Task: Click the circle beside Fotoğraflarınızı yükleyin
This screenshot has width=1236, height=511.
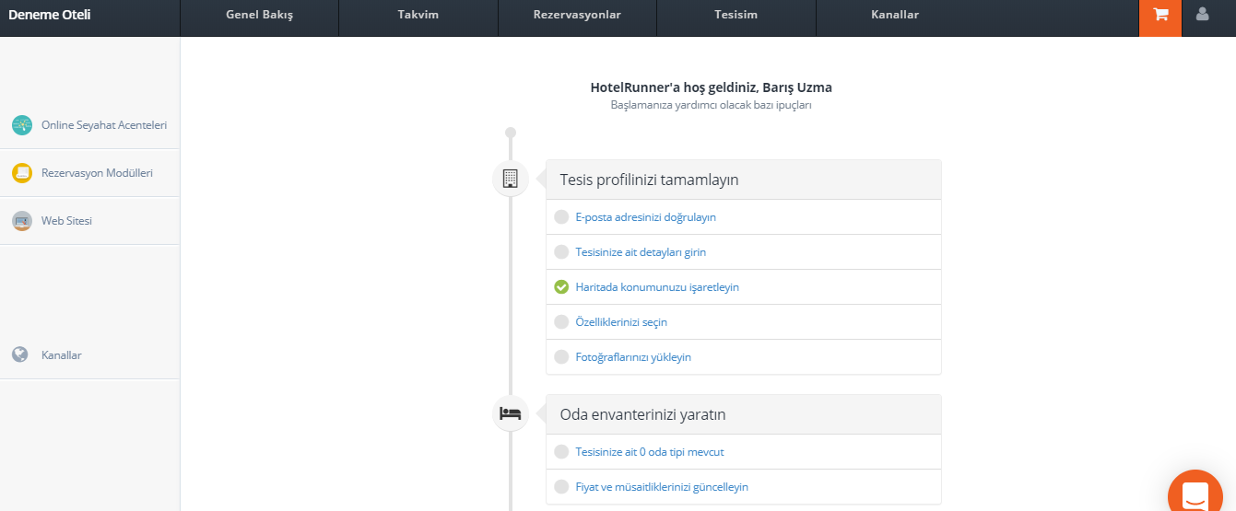Action: (561, 357)
